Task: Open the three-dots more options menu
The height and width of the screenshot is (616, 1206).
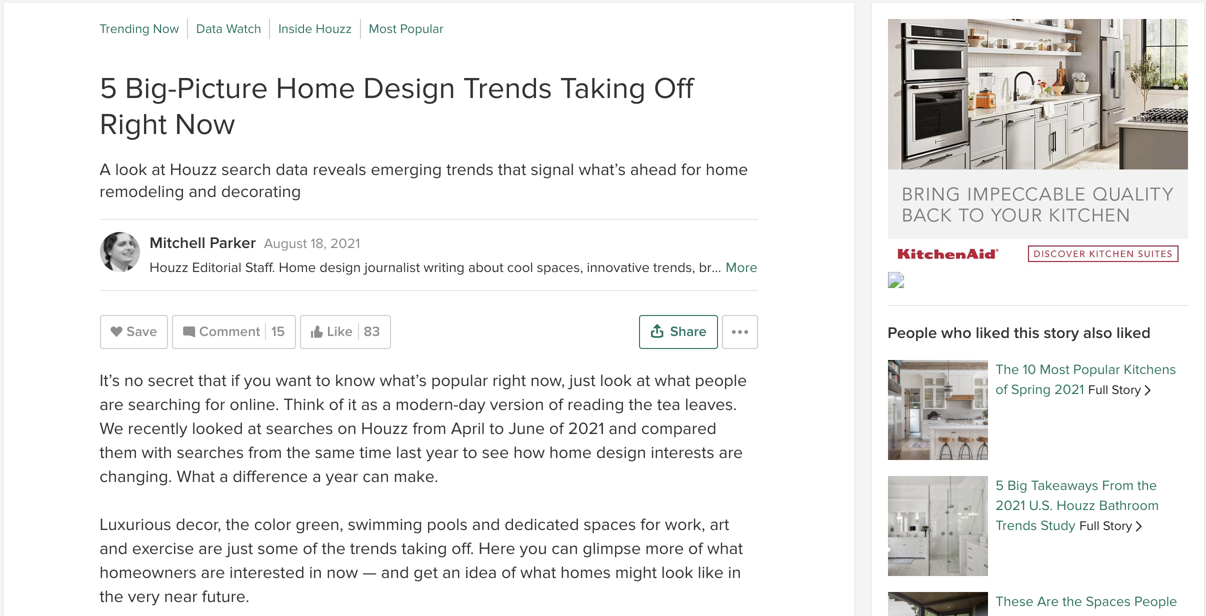Action: click(x=740, y=332)
